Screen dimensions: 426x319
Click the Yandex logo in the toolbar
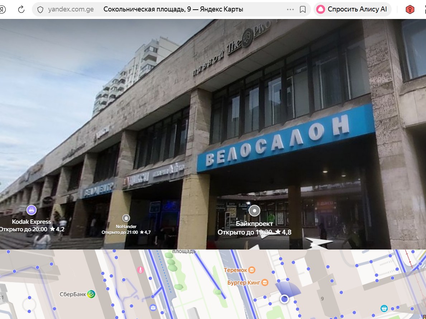tap(2, 10)
